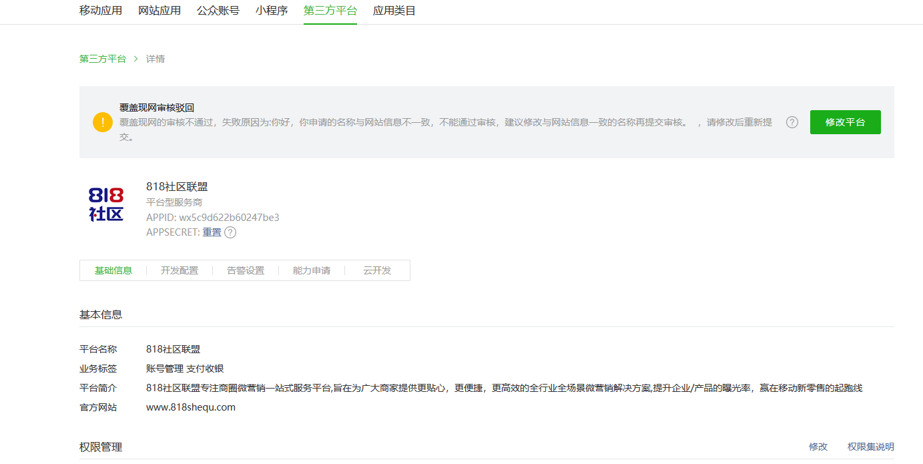Select the 基础信息 sub-tab
Image resolution: width=923 pixels, height=464 pixels.
(113, 270)
